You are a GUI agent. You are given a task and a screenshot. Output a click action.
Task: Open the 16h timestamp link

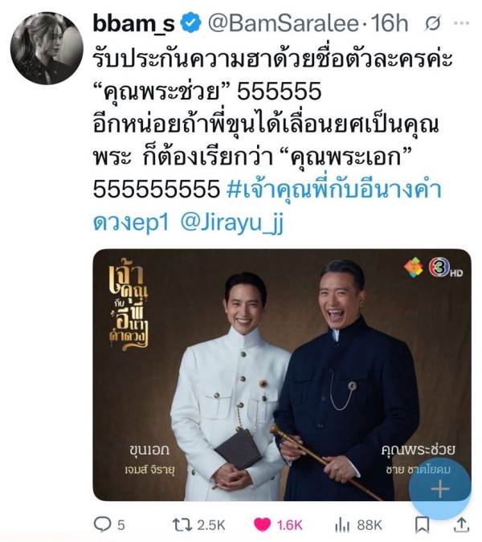(390, 23)
